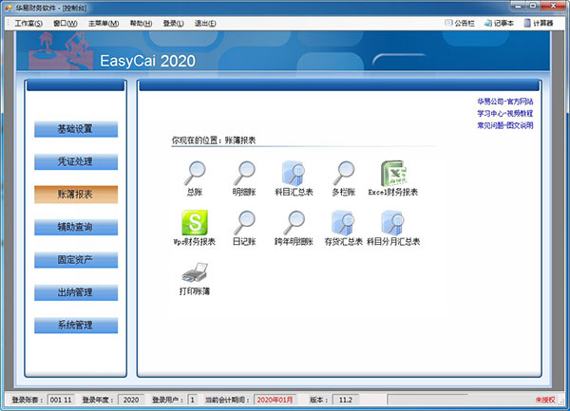570x411 pixels.
Task: Open the Excel财务报表 icon
Action: pos(393,174)
